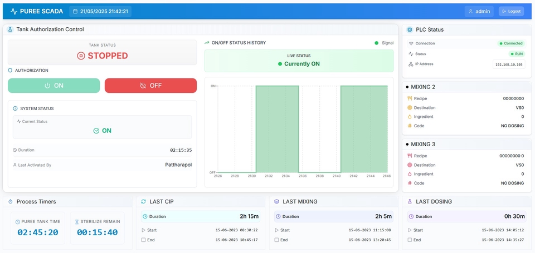Click the Wi-Fi icon next to Connection
This screenshot has height=253, width=535.
pos(411,43)
